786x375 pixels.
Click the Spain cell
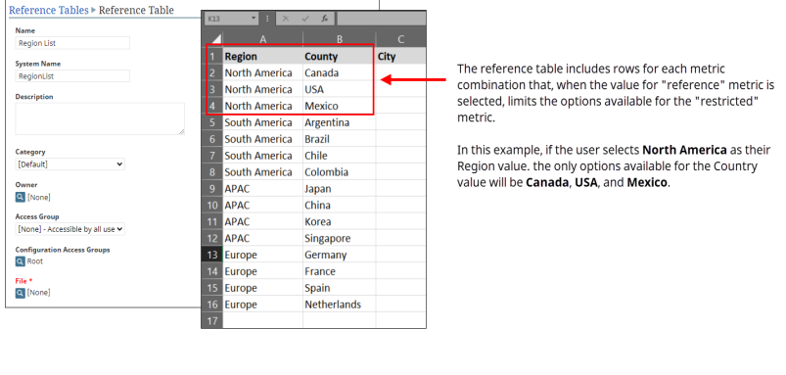(x=340, y=288)
